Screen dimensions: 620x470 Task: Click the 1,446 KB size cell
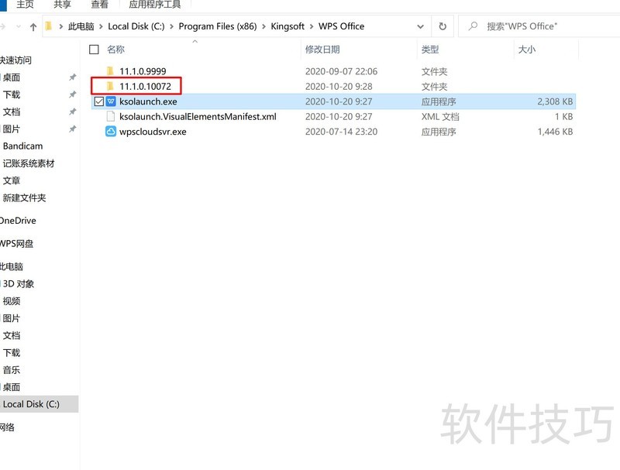coord(555,132)
